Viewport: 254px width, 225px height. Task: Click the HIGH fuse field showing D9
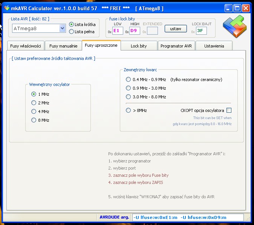135,31
